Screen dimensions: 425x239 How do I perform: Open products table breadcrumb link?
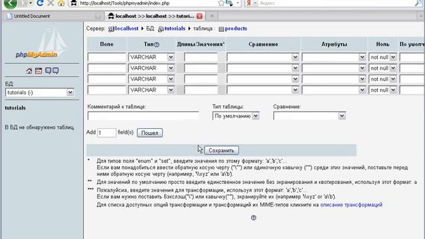[236, 29]
